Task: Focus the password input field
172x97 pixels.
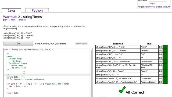Action: coord(158,1)
